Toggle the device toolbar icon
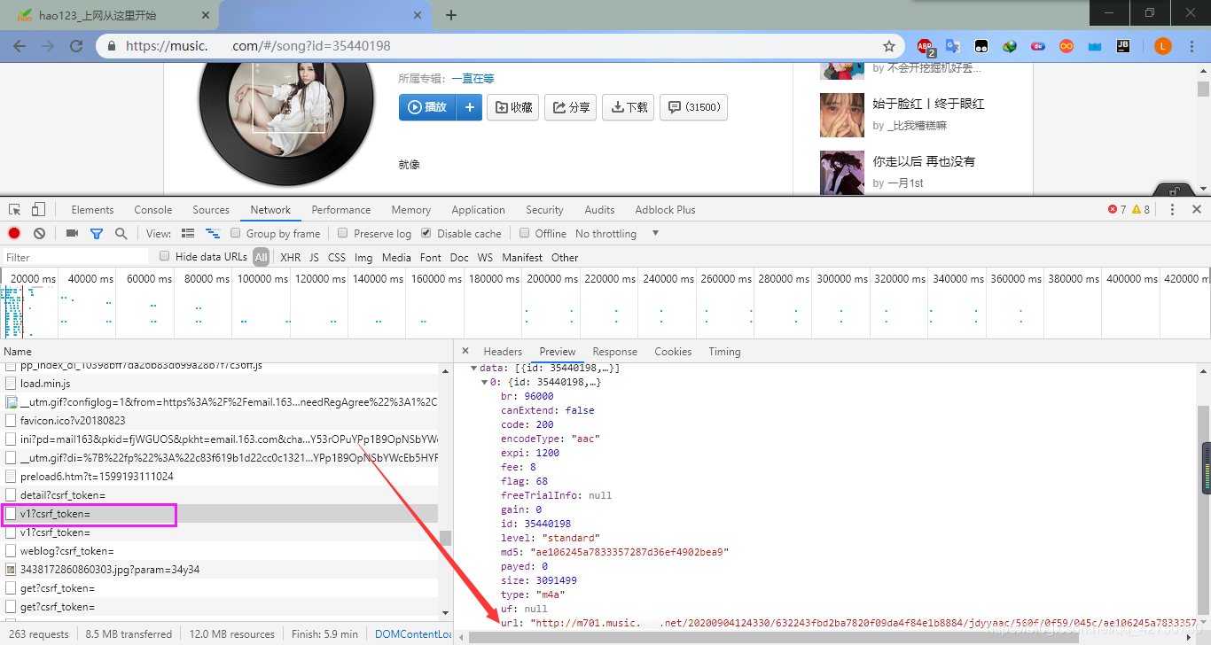The height and width of the screenshot is (645, 1211). click(x=38, y=210)
